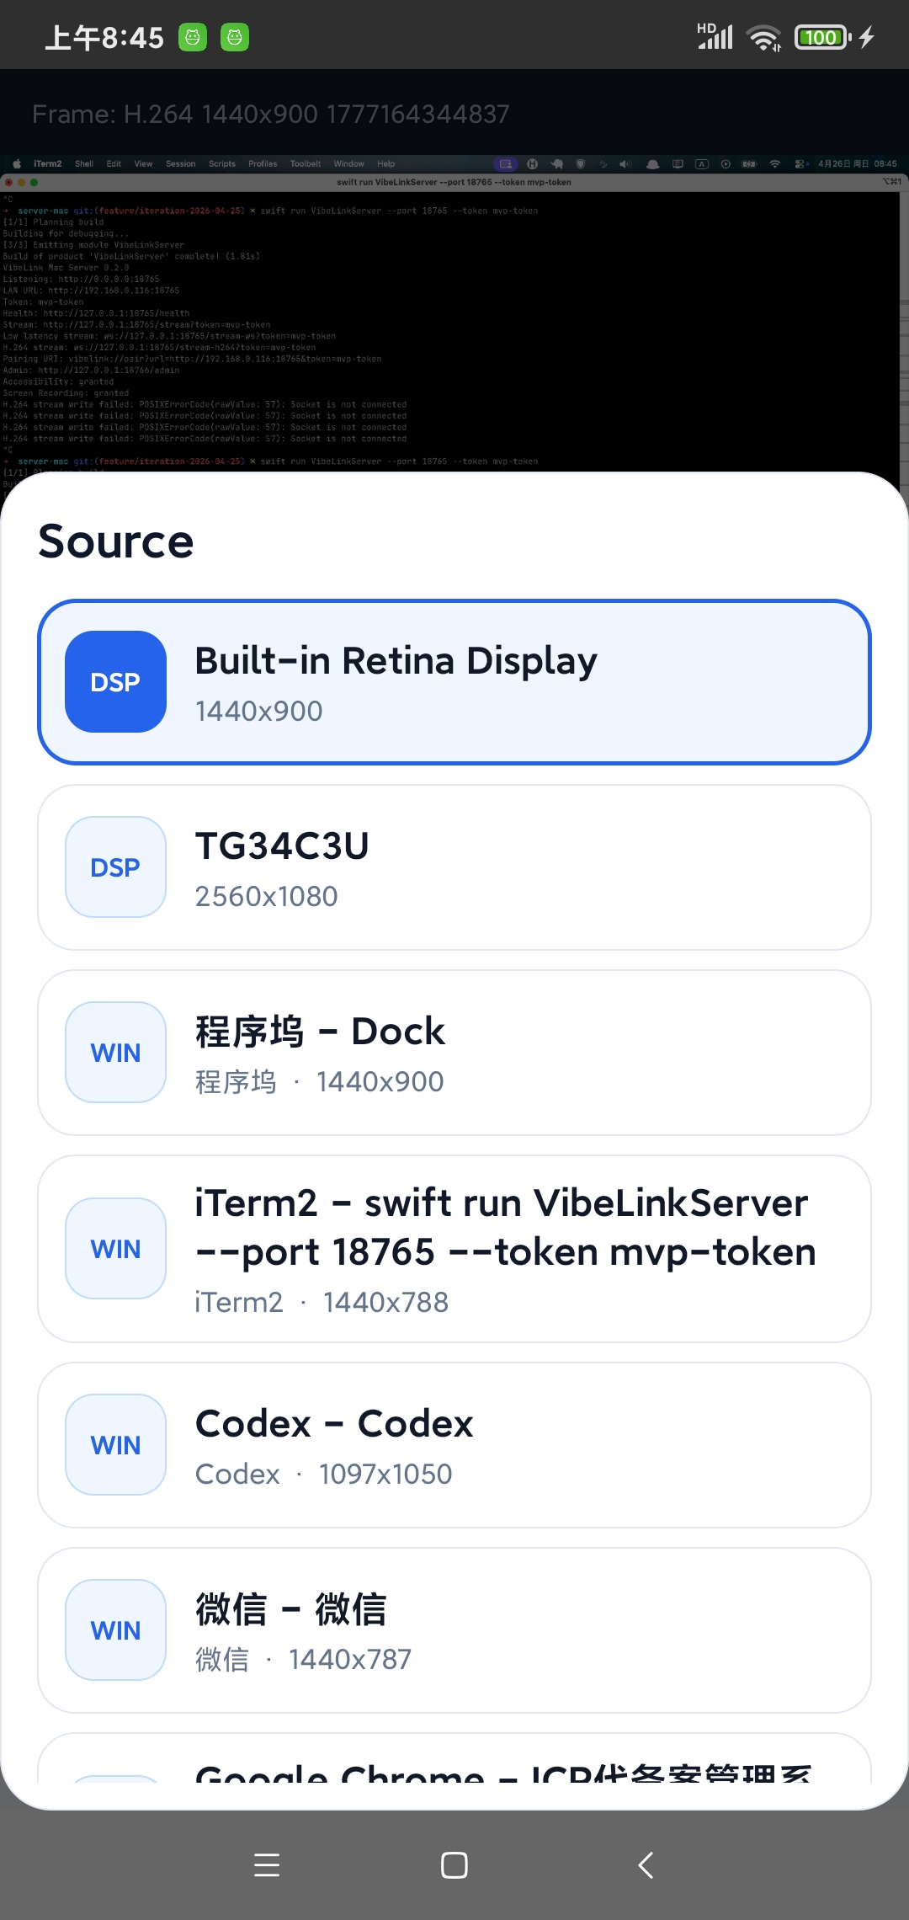The width and height of the screenshot is (909, 1920).
Task: Tap the 程序坞 · 1440x900 subtitle
Action: tap(320, 1081)
